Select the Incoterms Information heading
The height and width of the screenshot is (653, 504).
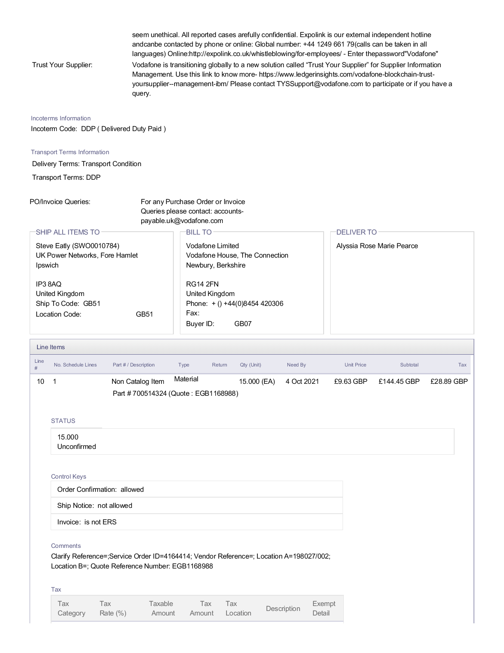pos(61,118)
